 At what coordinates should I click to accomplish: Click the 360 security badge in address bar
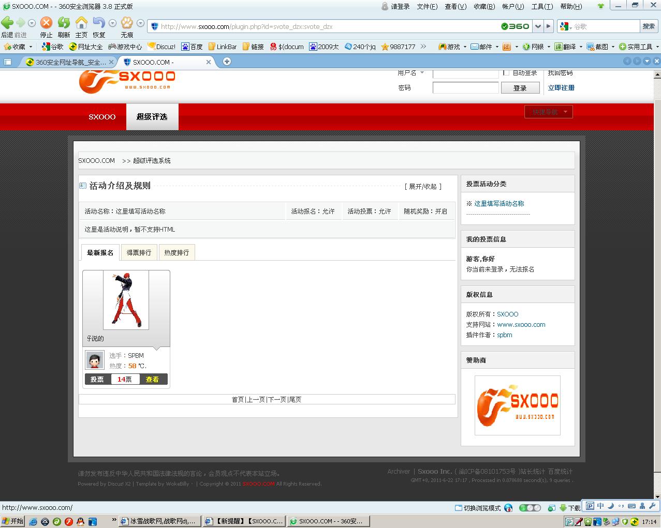[x=515, y=26]
